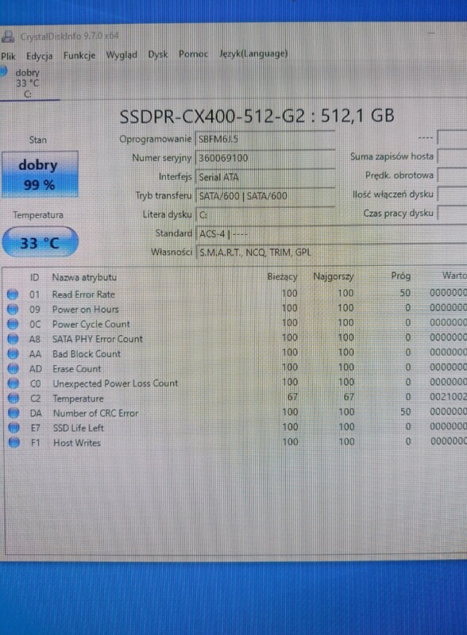The width and height of the screenshot is (467, 635).
Task: Click the status icon for Power on Hours
Action: tap(13, 310)
